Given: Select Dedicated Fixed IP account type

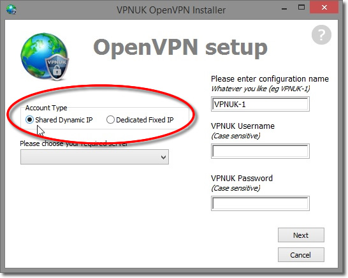Looking at the screenshot, I should (110, 120).
